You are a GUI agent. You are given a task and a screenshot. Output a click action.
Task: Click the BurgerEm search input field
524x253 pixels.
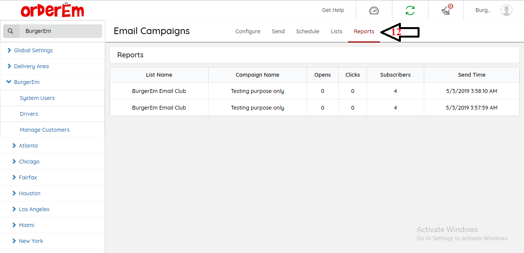click(x=60, y=31)
